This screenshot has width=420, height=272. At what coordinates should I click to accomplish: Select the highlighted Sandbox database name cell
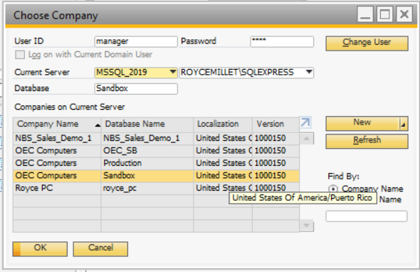coord(147,176)
